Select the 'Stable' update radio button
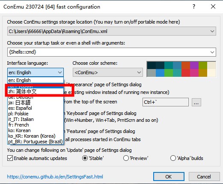The width and height of the screenshot is (223, 184). [85, 158]
